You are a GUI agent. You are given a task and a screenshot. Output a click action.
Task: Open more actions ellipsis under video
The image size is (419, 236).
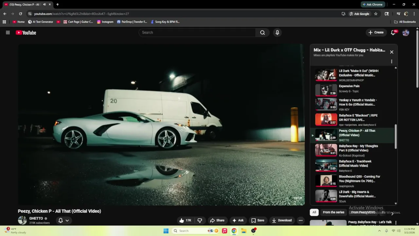(x=301, y=220)
